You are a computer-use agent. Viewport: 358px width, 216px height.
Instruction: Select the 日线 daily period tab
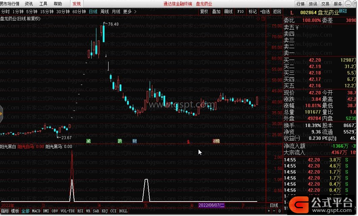click(x=93, y=11)
